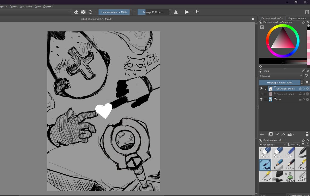Show the Обычный слой 2 layer

[x=261, y=94]
